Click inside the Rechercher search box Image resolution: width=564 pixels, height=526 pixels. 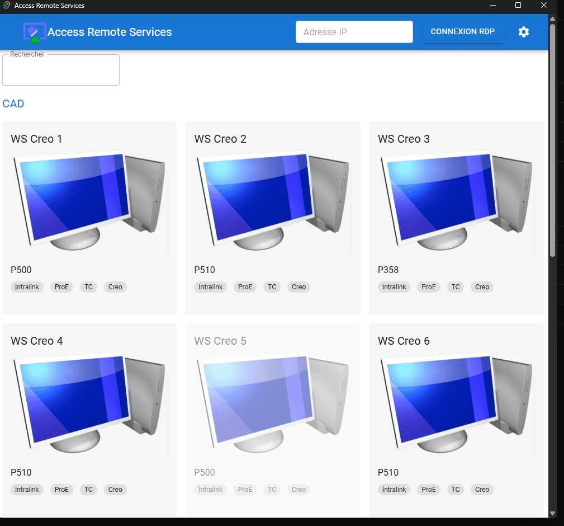[61, 70]
